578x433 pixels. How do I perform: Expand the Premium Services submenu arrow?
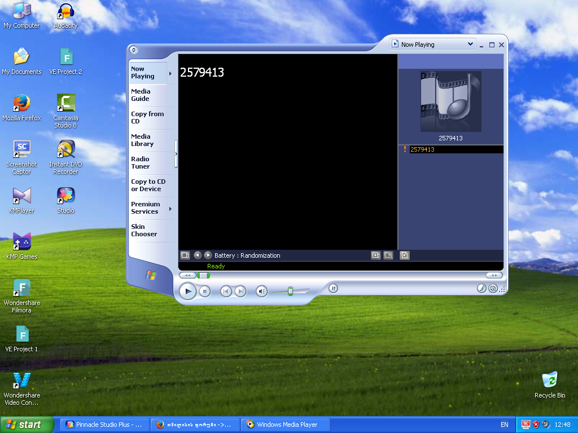tap(170, 209)
